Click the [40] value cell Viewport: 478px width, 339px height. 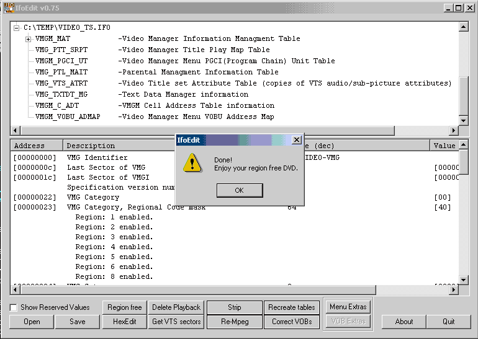click(x=443, y=207)
